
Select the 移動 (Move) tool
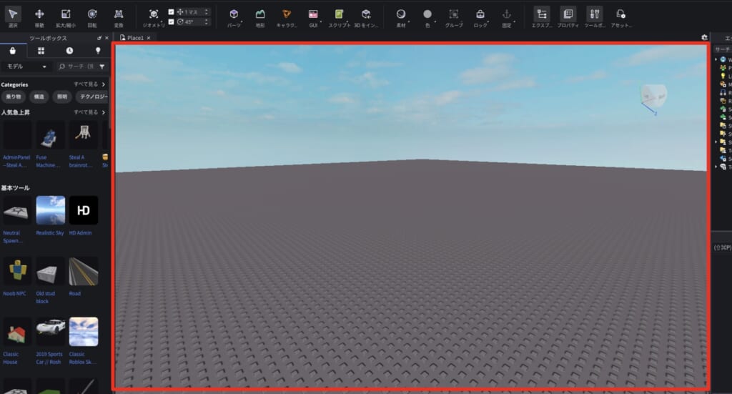[x=39, y=14]
